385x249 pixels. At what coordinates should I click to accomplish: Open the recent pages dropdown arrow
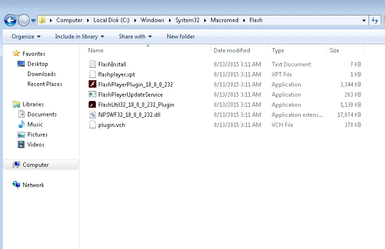tap(33, 21)
